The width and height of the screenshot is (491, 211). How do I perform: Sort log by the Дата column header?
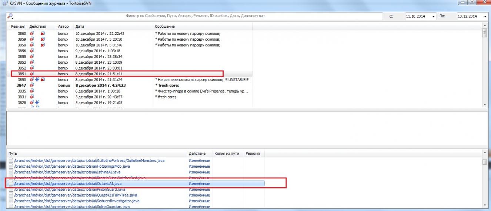[x=80, y=27]
